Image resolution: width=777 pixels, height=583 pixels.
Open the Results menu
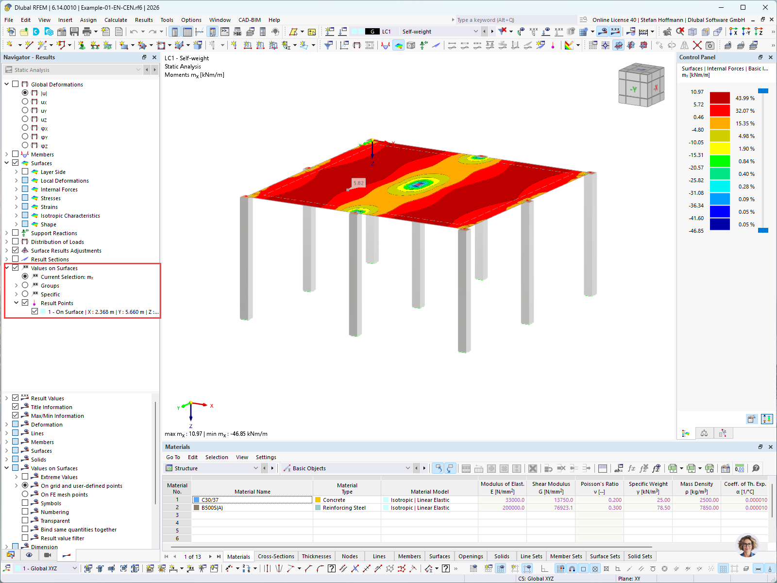tap(144, 20)
